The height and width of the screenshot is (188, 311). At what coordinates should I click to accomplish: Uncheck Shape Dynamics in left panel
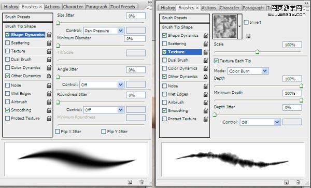pyautogui.click(x=8, y=35)
